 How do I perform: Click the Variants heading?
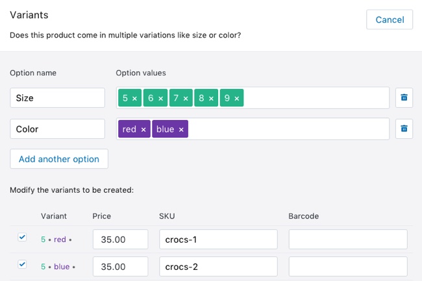29,15
